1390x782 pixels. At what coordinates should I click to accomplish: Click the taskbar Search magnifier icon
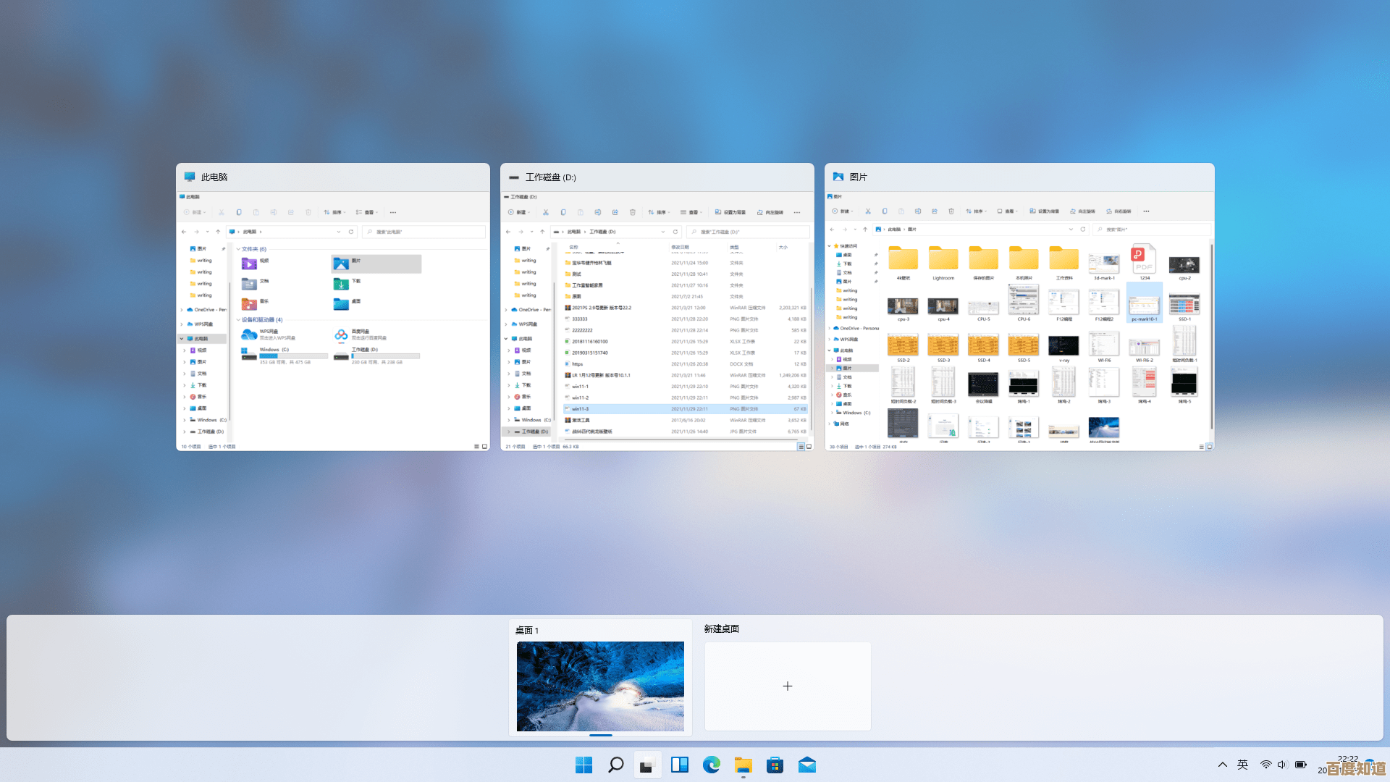tap(616, 765)
